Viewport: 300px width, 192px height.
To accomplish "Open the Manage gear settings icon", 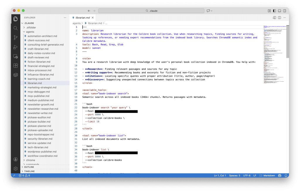I will click(16, 169).
